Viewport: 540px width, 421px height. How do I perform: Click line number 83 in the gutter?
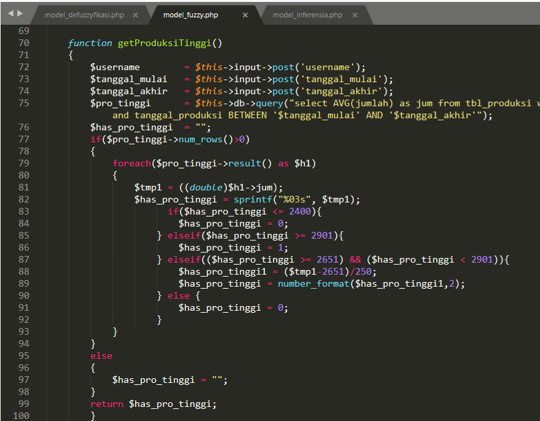21,211
